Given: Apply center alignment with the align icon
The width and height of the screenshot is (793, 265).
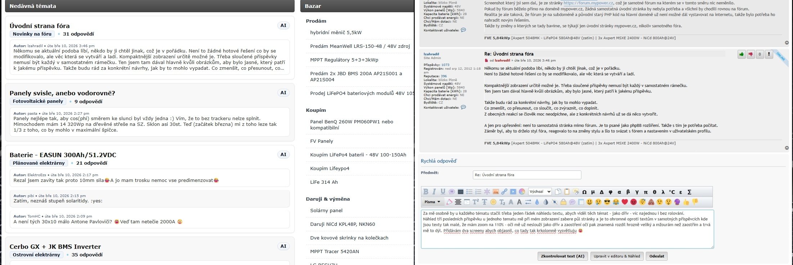Looking at the screenshot, I should point(458,202).
